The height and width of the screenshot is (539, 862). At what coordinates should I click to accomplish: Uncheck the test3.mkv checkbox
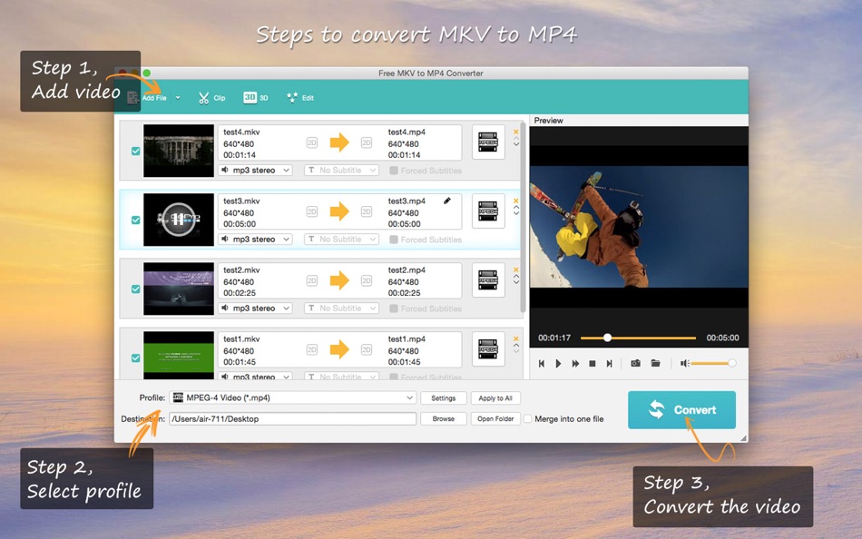[136, 220]
